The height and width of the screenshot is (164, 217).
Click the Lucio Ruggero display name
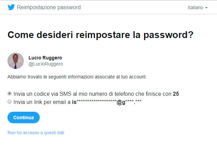[x=45, y=58]
